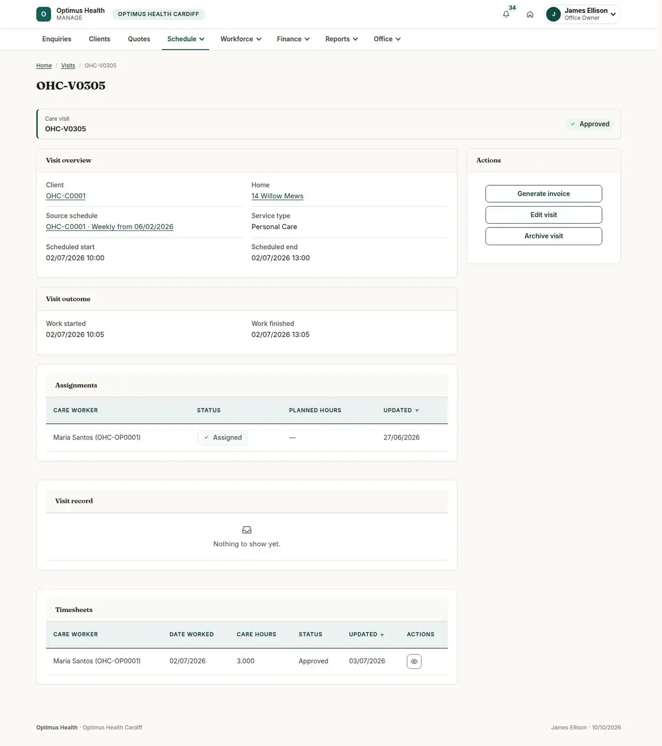Open the Quotes tab
The image size is (662, 746).
139,39
